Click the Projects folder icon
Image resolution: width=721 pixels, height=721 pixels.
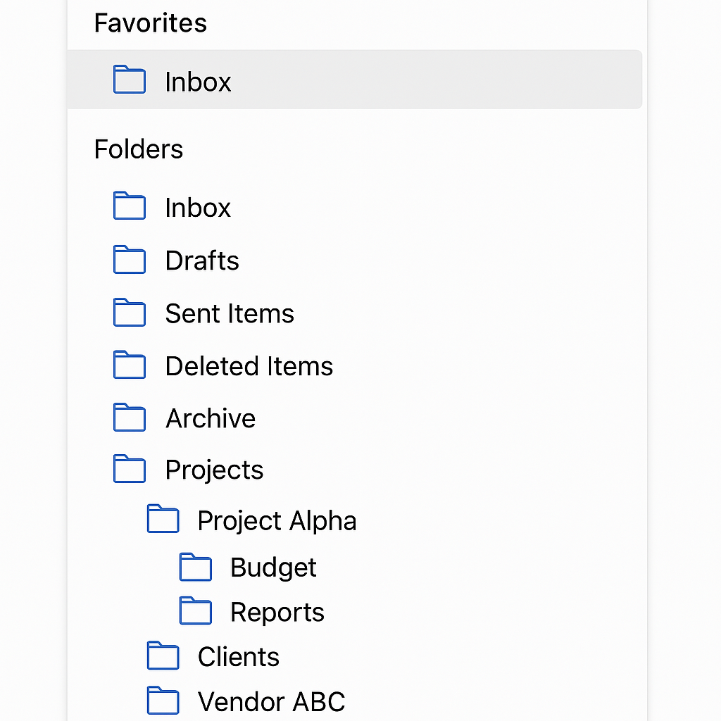pyautogui.click(x=130, y=469)
